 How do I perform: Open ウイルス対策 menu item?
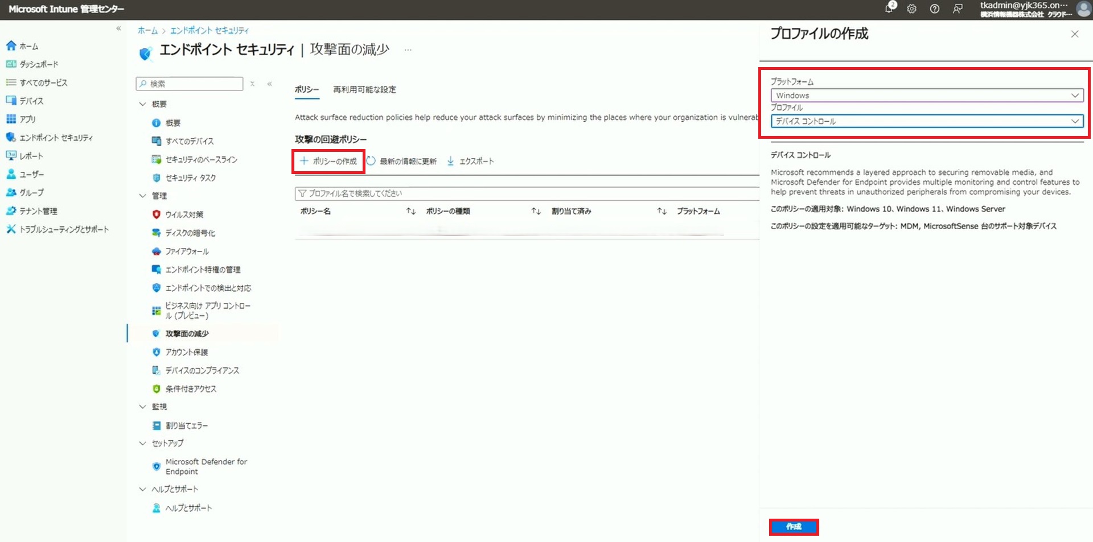click(184, 214)
